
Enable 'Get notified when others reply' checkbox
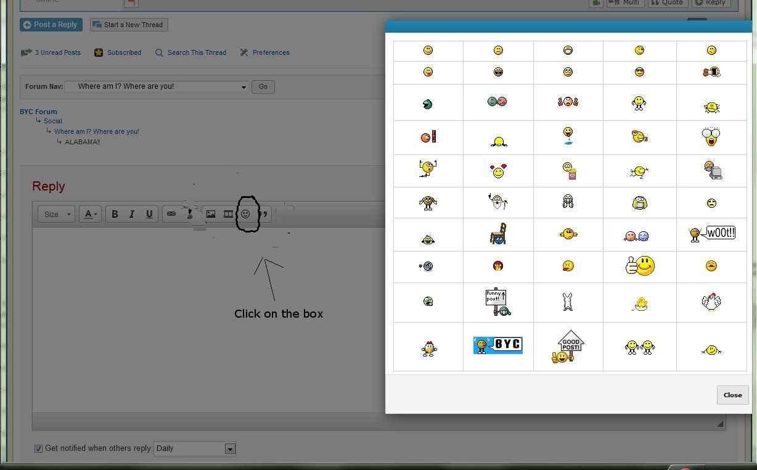[38, 448]
